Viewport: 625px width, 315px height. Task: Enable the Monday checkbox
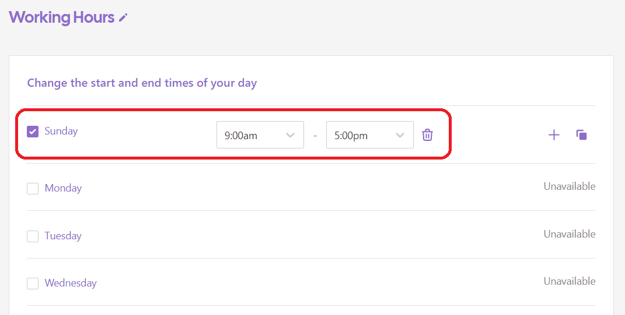pyautogui.click(x=33, y=189)
